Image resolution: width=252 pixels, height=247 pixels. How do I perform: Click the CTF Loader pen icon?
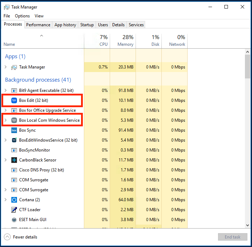click(x=14, y=210)
